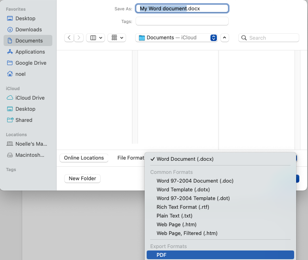Select Documents in Favorites sidebar

(x=28, y=40)
